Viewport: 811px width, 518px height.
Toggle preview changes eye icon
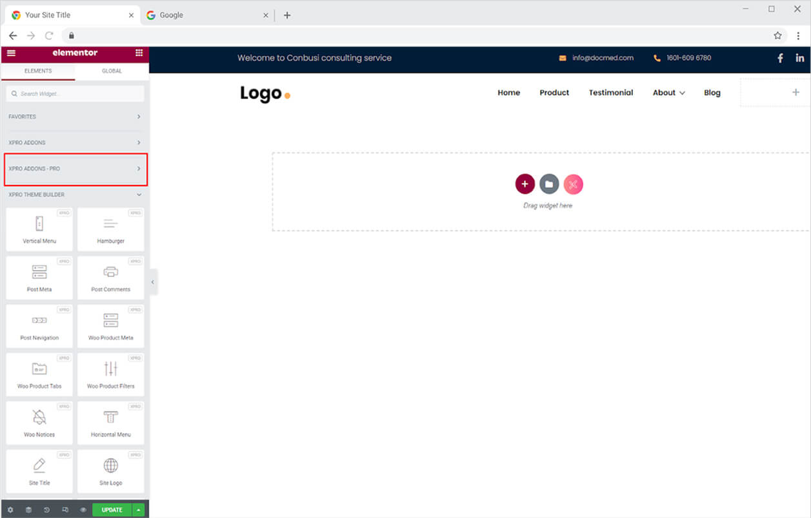click(x=83, y=510)
